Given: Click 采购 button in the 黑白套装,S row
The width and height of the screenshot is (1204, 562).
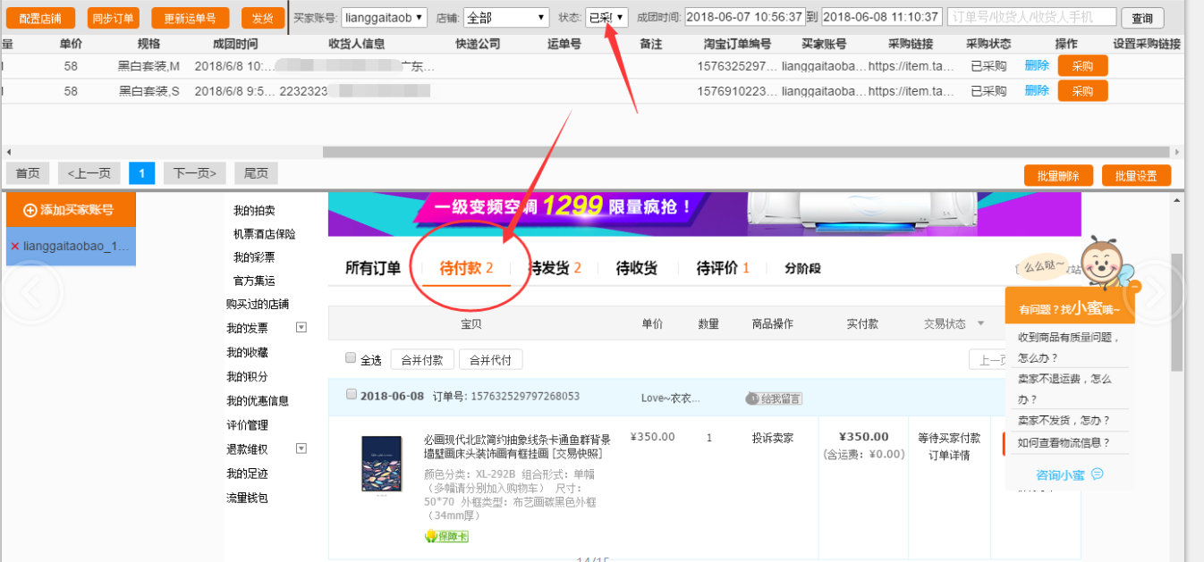Looking at the screenshot, I should coord(1082,90).
